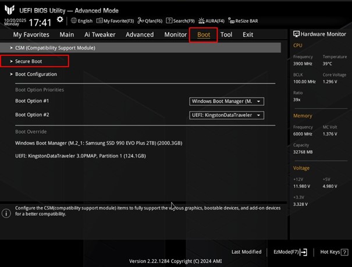
Task: Open Boot Option #1 dropdown
Action: (227, 101)
